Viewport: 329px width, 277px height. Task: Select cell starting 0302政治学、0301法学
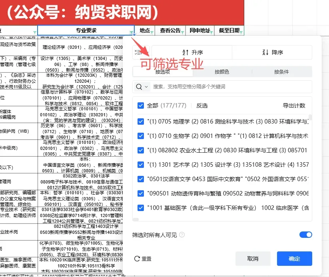pos(80,181)
